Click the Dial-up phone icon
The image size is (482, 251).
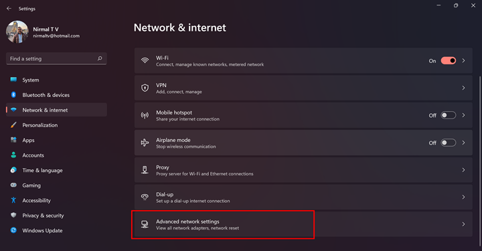[145, 197]
